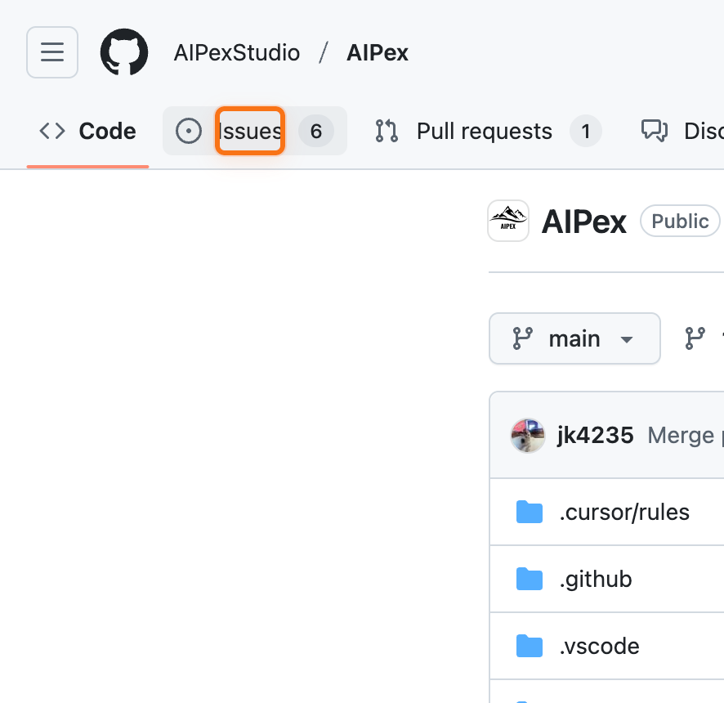Open the jk4235 user profile link
This screenshot has width=724, height=703.
click(595, 435)
